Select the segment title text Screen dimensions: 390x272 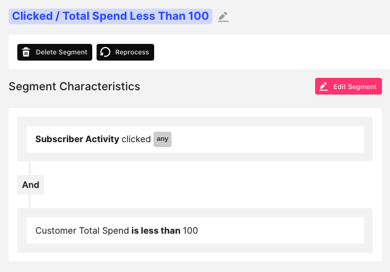coord(110,16)
